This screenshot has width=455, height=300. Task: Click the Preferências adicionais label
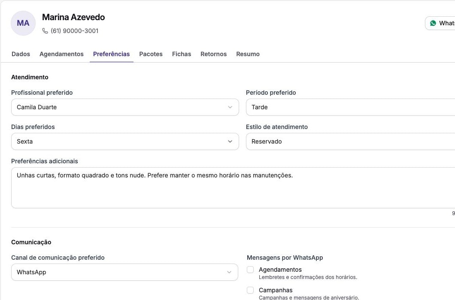[x=44, y=161]
